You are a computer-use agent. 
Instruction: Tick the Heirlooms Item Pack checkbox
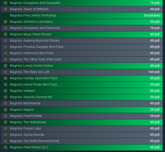click(x=6, y=53)
